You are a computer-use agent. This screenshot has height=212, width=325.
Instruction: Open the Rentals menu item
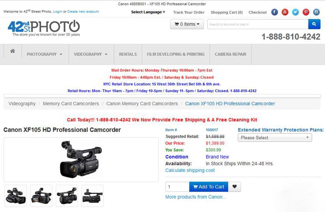[128, 54]
